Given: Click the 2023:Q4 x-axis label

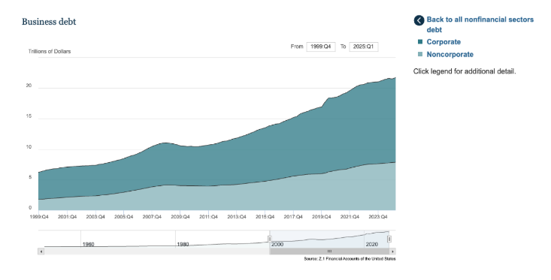Looking at the screenshot, I should (x=378, y=217).
